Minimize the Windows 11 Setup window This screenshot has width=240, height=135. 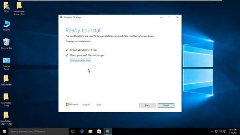[x=161, y=17]
